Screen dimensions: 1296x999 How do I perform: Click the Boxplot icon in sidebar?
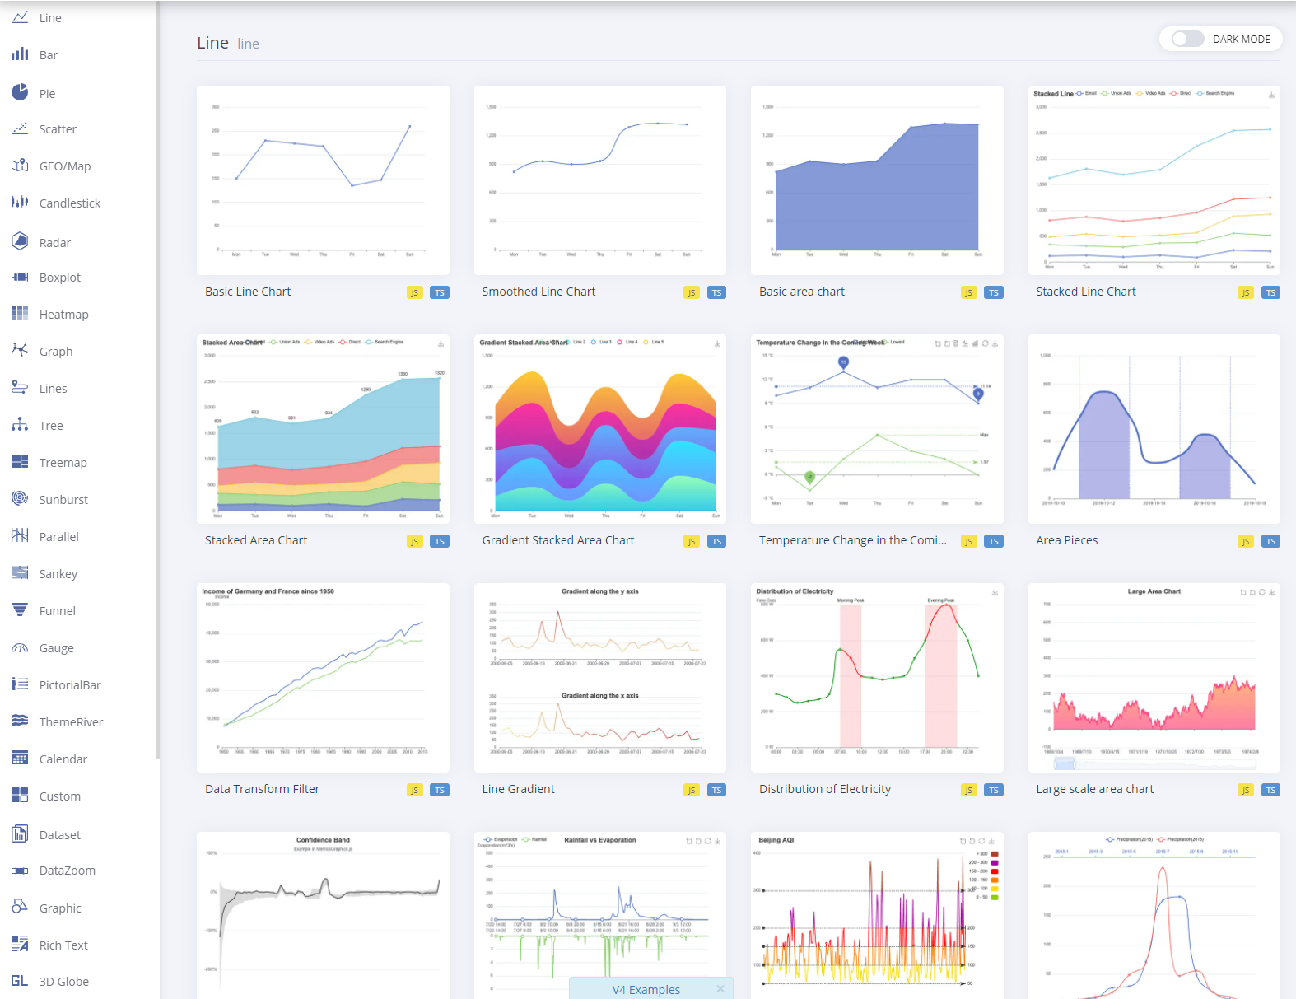pos(20,277)
